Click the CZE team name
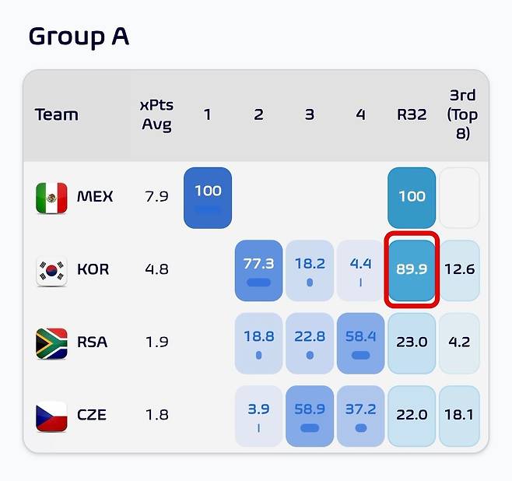 (92, 415)
